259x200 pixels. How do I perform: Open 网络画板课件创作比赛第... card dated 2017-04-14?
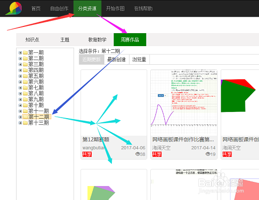183,139
